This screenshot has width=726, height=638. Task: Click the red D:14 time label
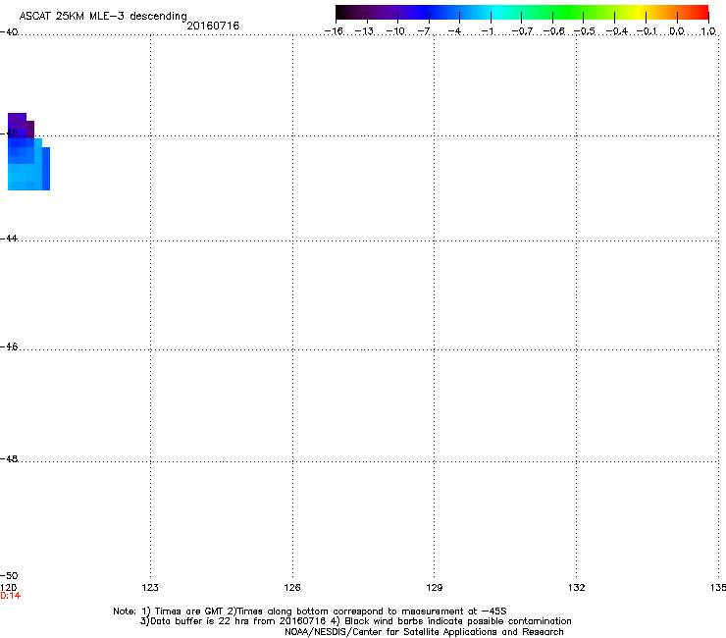pos(10,596)
